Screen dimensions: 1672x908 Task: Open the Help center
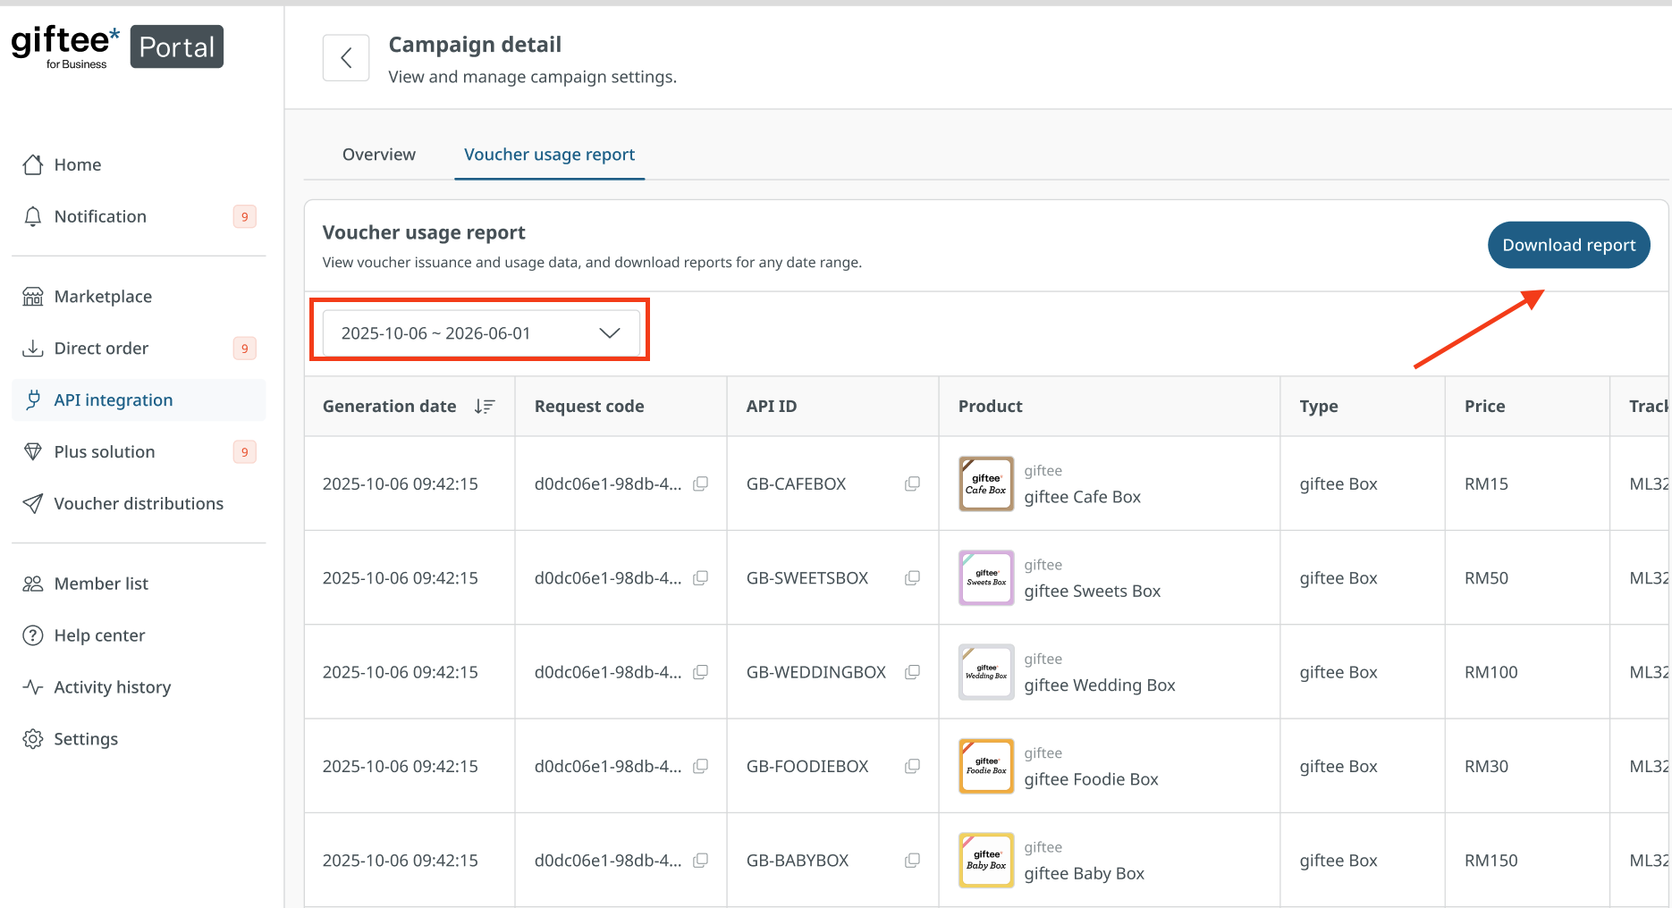pyautogui.click(x=139, y=635)
